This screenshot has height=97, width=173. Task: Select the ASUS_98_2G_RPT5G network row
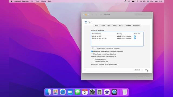pyautogui.click(x=117, y=38)
